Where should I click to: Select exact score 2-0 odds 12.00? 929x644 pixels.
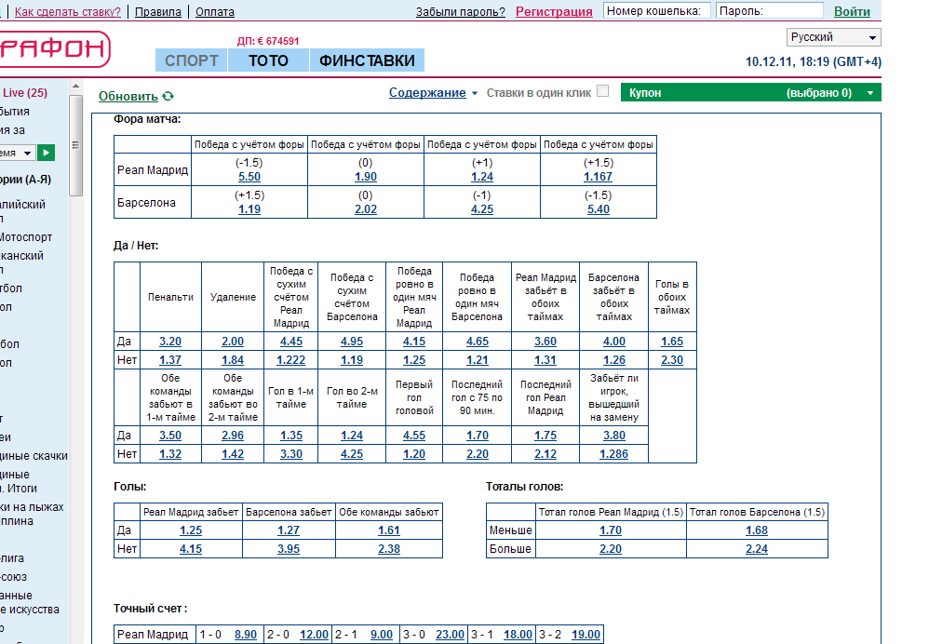(314, 635)
